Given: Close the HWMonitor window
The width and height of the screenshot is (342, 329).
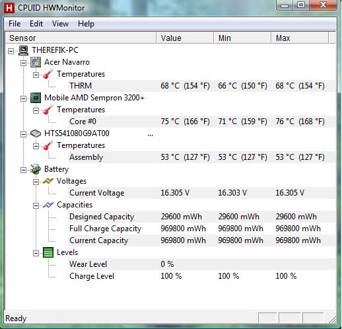Looking at the screenshot, I should (323, 5).
